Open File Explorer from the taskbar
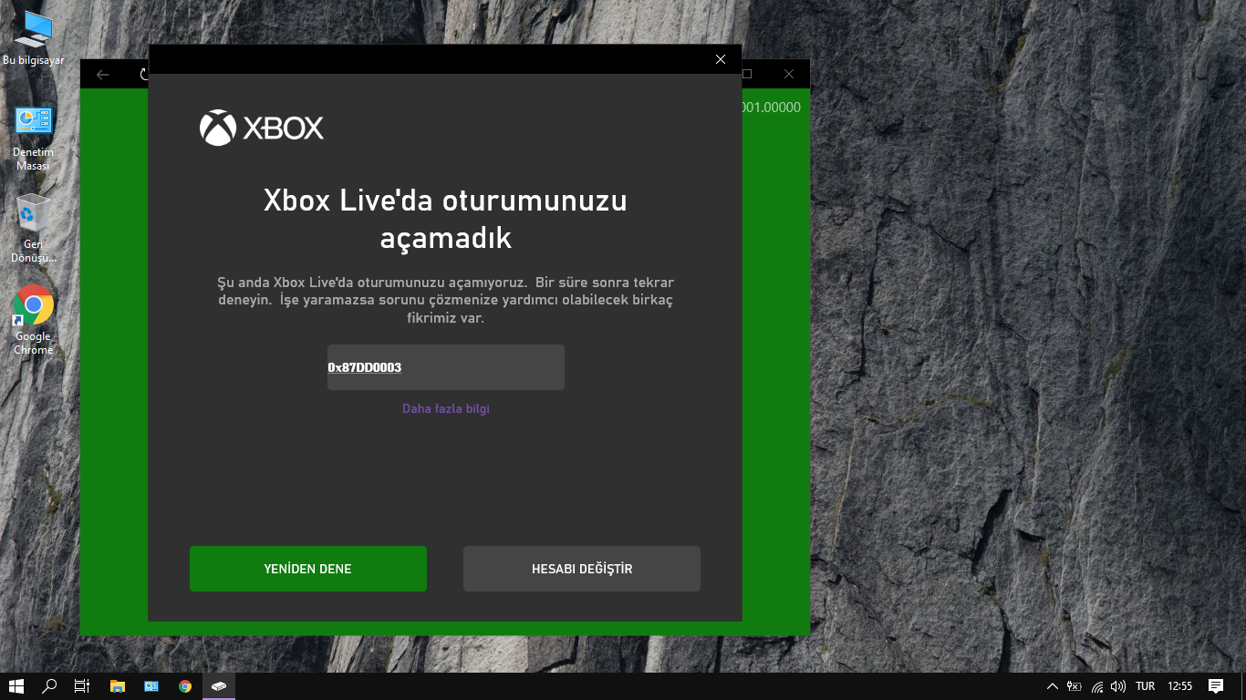Screen dimensions: 1246x700 [117, 686]
